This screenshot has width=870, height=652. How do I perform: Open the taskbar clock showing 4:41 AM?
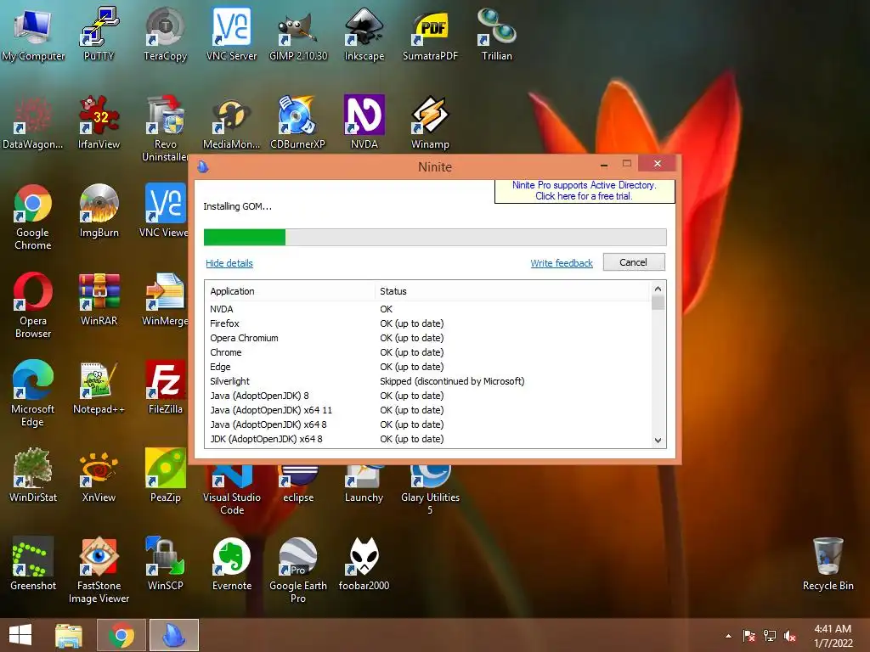(x=833, y=636)
